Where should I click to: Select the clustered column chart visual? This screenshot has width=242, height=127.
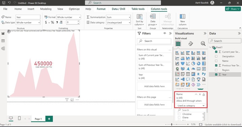pos(193,53)
